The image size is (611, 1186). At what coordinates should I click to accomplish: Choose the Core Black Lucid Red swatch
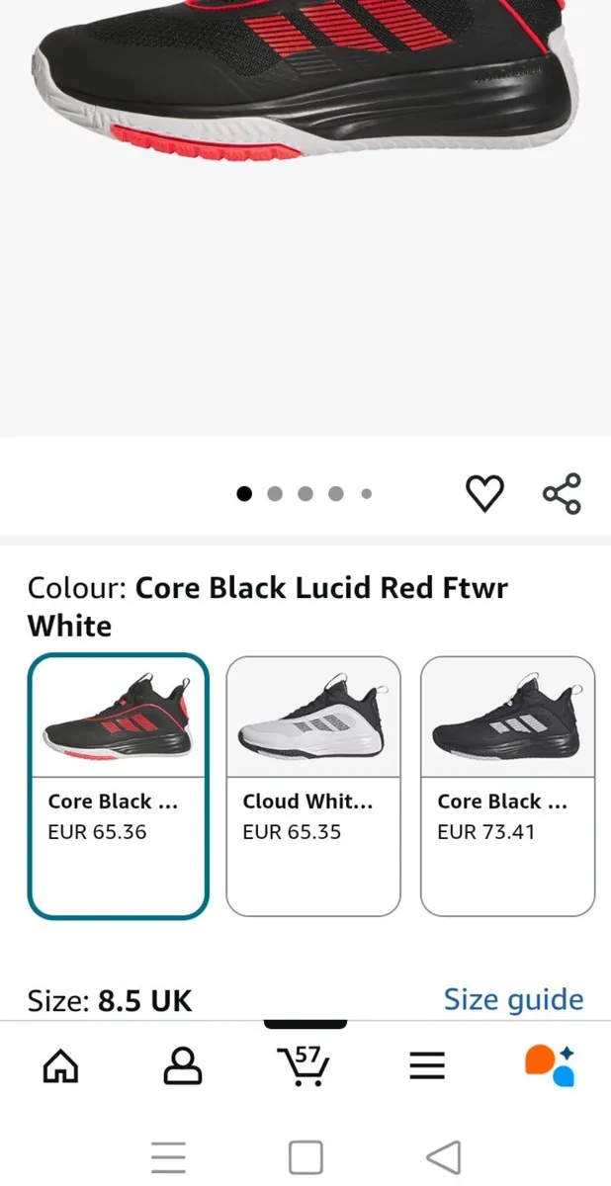coord(118,784)
